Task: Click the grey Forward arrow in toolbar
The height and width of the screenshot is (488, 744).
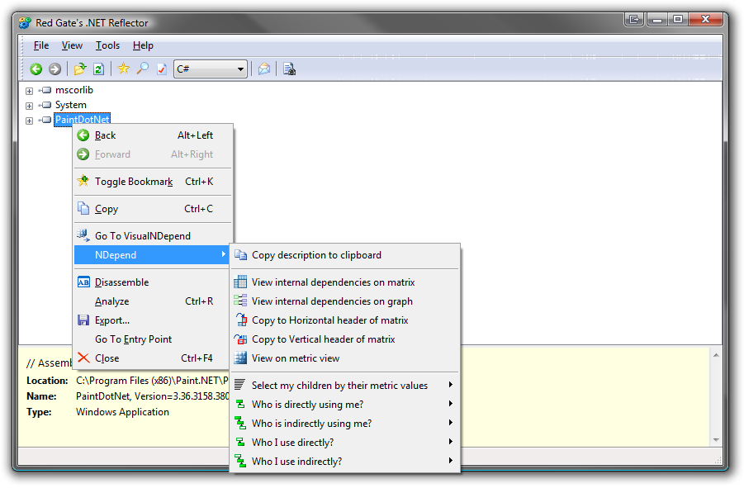Action: [55, 69]
